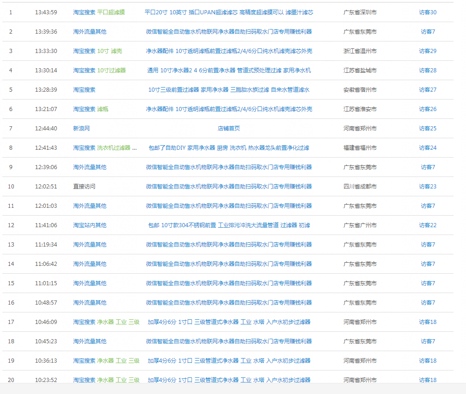Image resolution: width=466 pixels, height=394 pixels.
Task: Open source link 淘宝搜索 平口超滤膜 in row 1
Action: (99, 12)
